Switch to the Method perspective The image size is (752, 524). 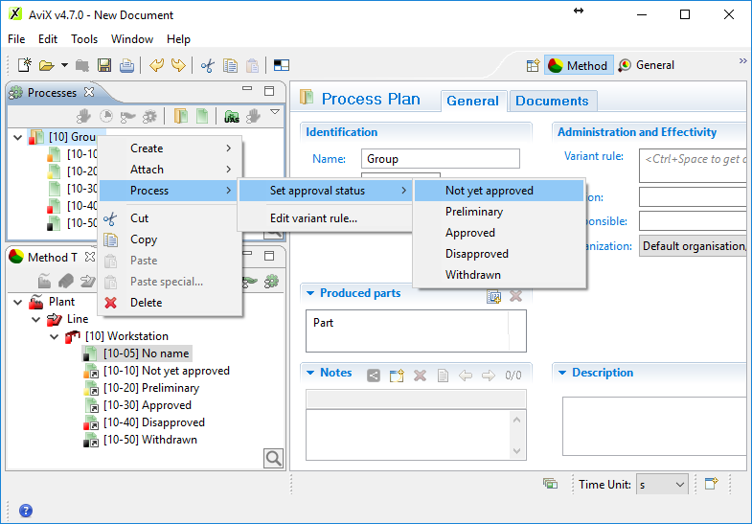[578, 65]
